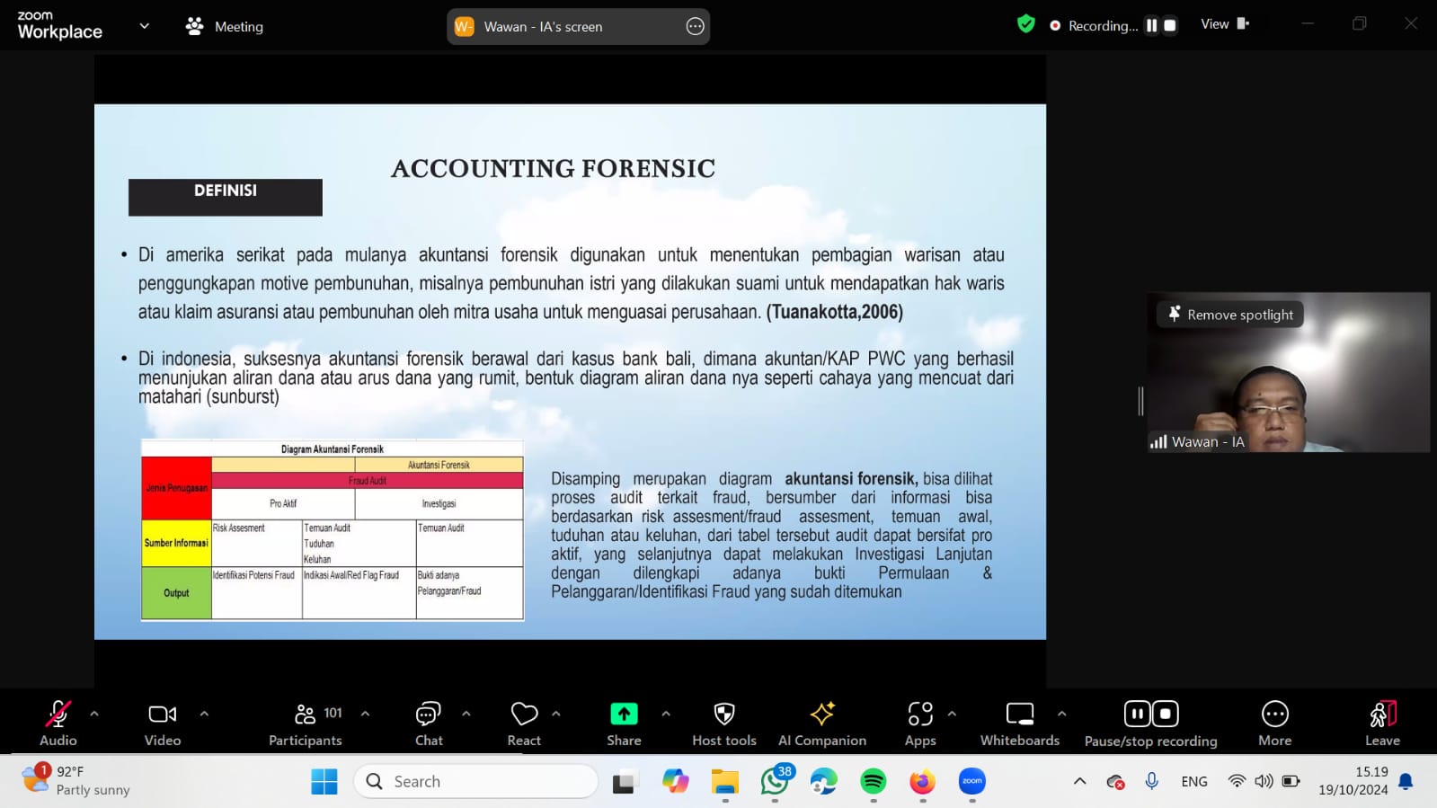Open the More options menu
The height and width of the screenshot is (808, 1437).
(1274, 724)
